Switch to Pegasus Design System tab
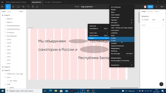 click(17, 2)
